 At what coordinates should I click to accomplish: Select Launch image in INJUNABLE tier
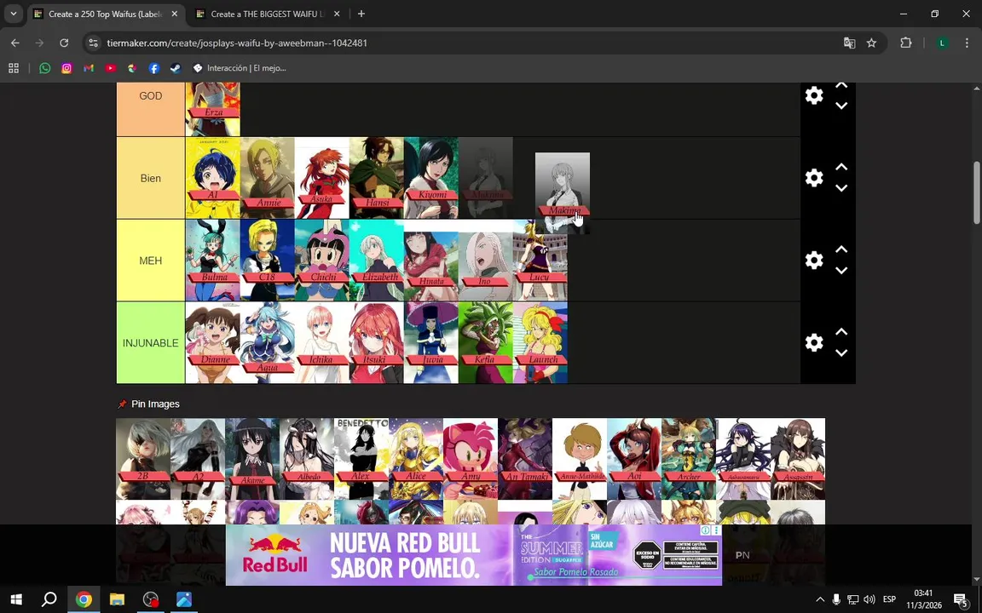click(540, 343)
